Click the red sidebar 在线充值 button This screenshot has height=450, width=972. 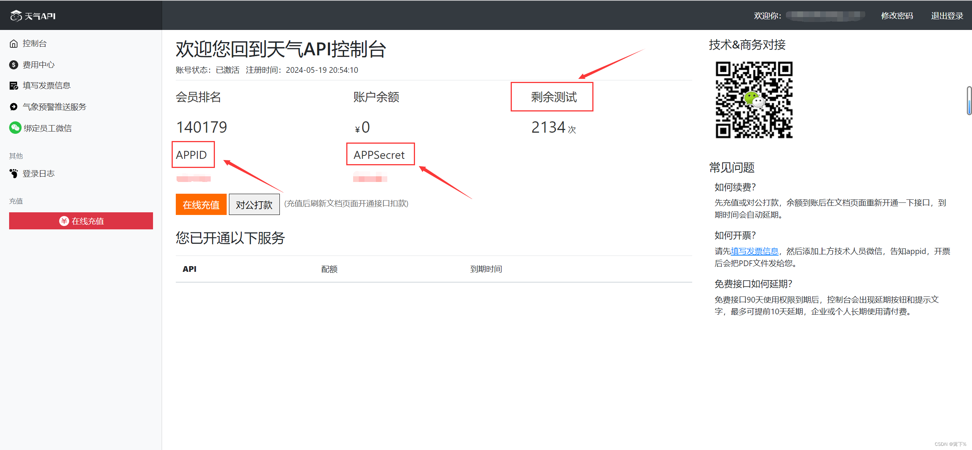point(81,221)
